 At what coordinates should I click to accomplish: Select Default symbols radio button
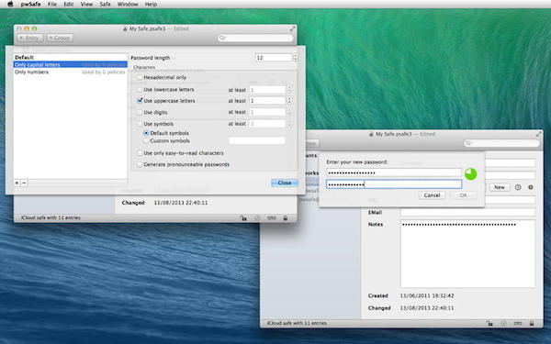146,133
